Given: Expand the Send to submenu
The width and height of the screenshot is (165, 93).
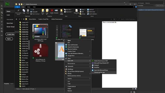Looking at the screenshot, I should coord(78,79).
